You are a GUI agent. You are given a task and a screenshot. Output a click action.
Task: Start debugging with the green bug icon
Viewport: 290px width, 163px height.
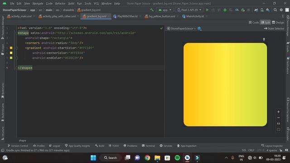[x=225, y=10]
